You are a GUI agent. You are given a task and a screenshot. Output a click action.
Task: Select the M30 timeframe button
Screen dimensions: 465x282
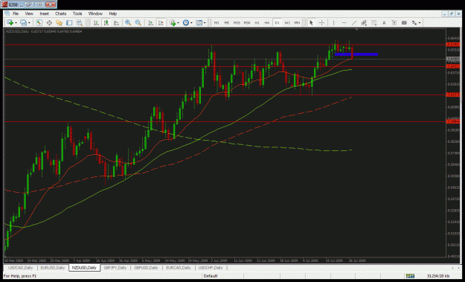click(247, 23)
